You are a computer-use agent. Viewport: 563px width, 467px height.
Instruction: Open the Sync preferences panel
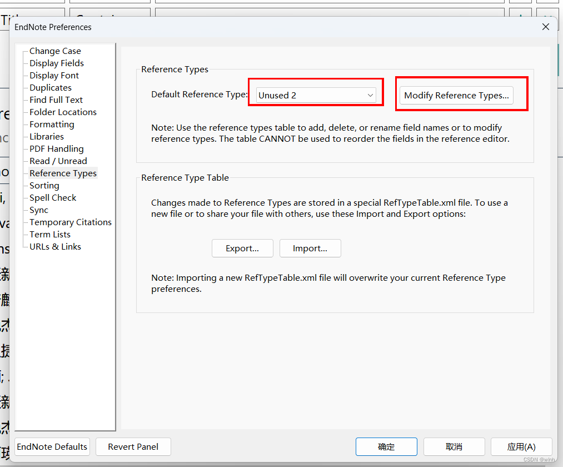click(39, 210)
